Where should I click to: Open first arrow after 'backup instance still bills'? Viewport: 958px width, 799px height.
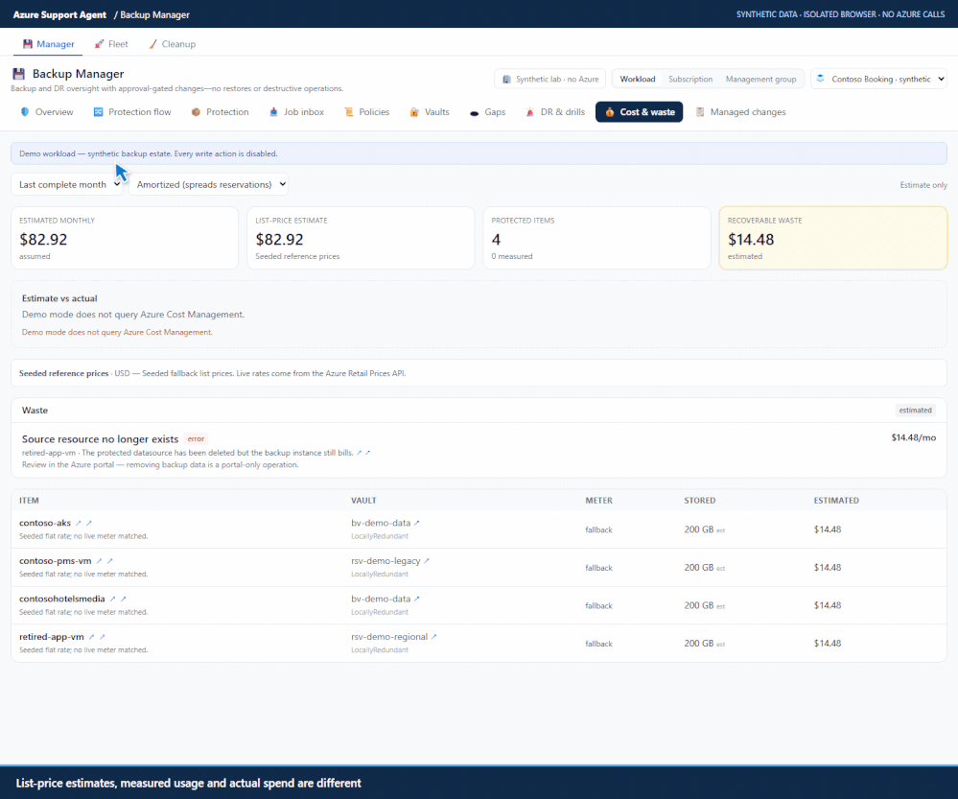[360, 453]
